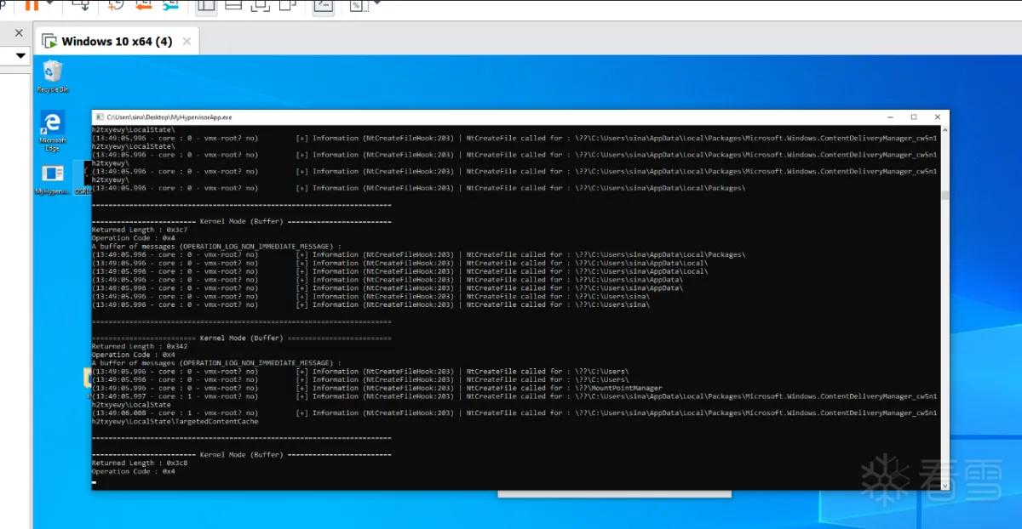Open the stretch guest dropdown arrow
The height and width of the screenshot is (529, 1022).
pyautogui.click(x=376, y=3)
